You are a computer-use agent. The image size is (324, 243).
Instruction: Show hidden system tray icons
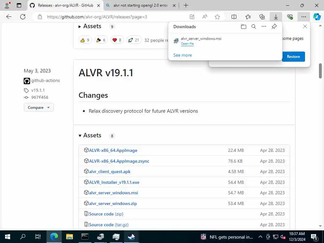coord(260,237)
